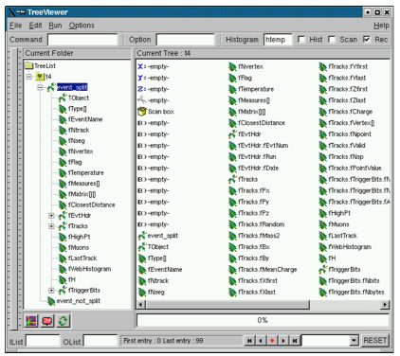
Task: Select fTracks.fNpoint leaf item
Action: 345,134
